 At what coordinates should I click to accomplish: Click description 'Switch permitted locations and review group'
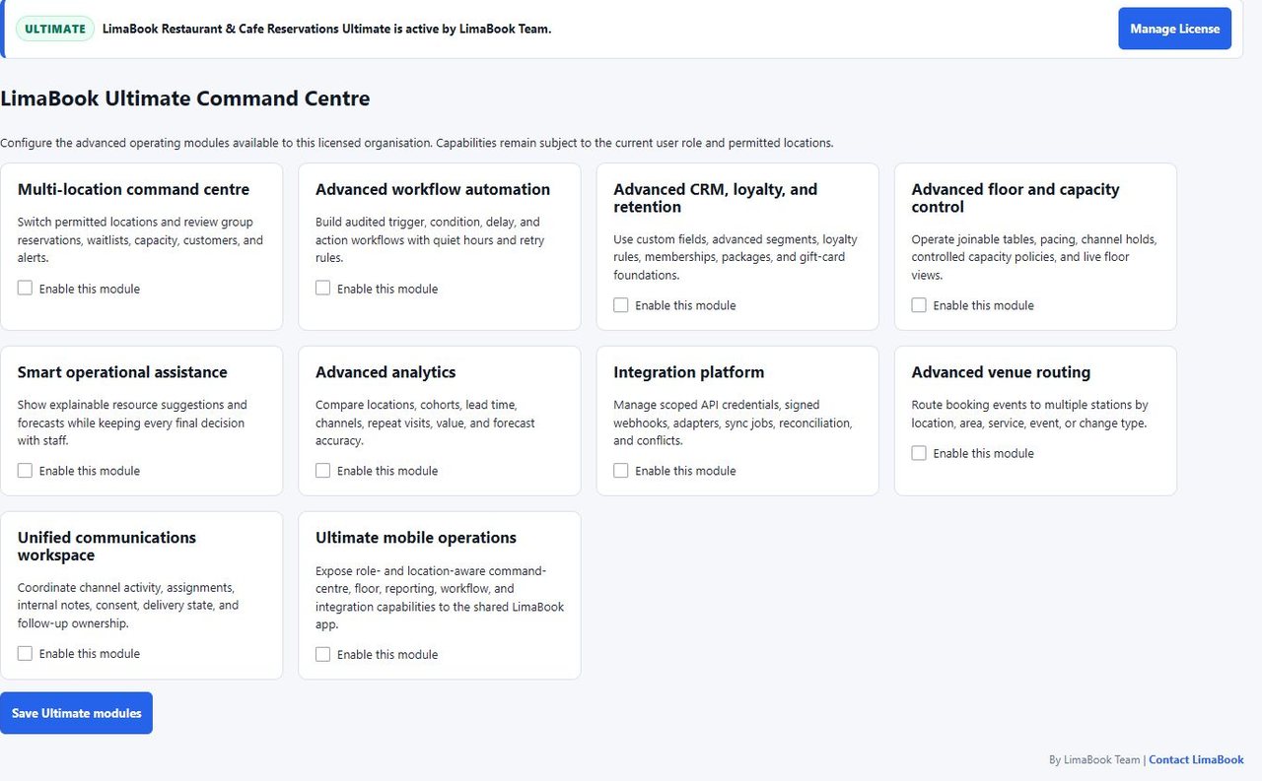[x=140, y=240]
